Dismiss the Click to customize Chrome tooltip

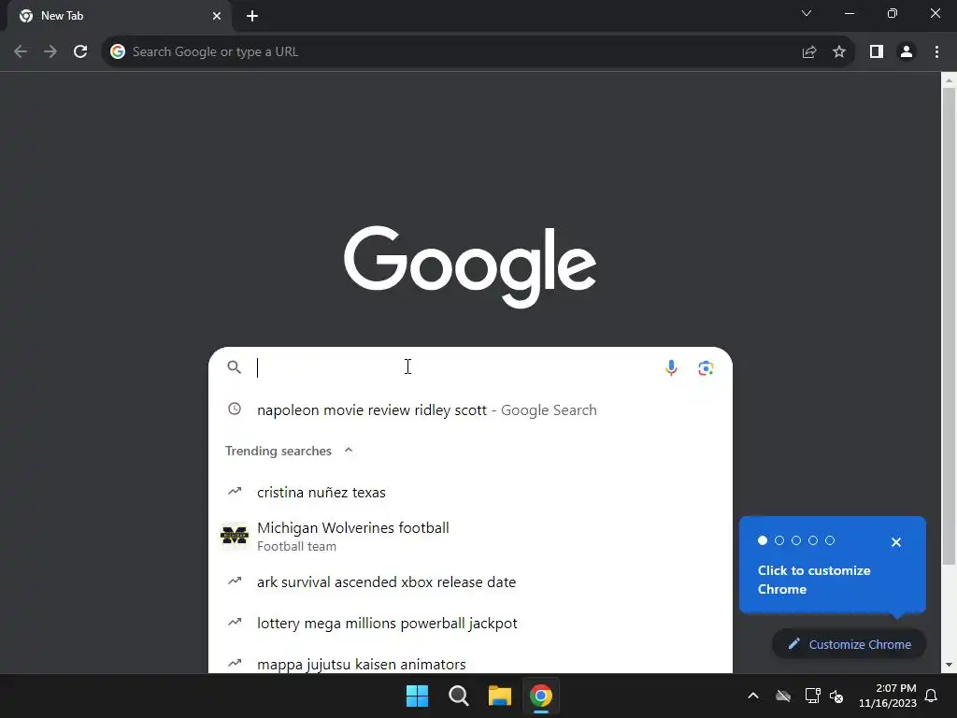click(896, 542)
